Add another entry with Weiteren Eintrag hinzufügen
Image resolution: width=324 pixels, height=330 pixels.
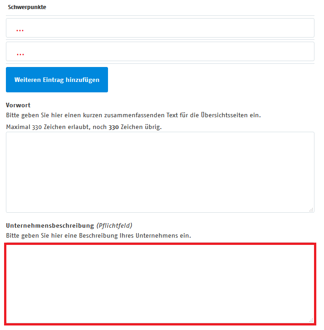click(57, 80)
